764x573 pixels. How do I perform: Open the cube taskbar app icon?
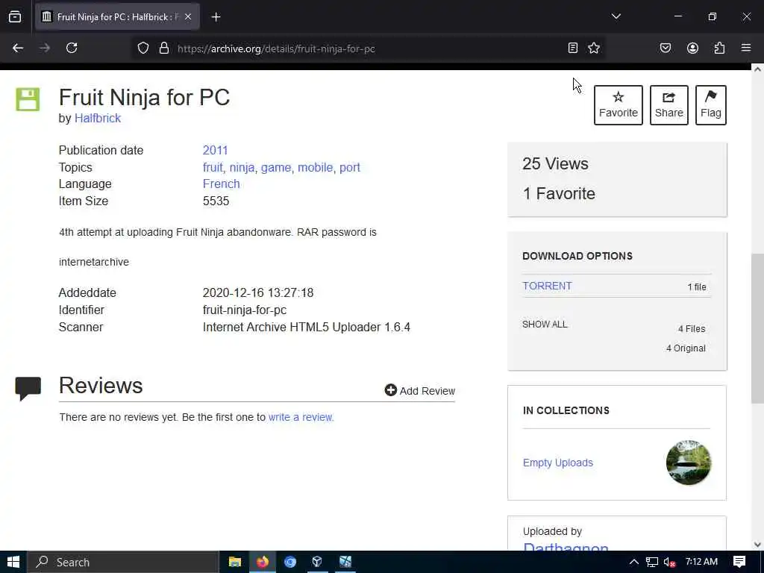click(317, 562)
